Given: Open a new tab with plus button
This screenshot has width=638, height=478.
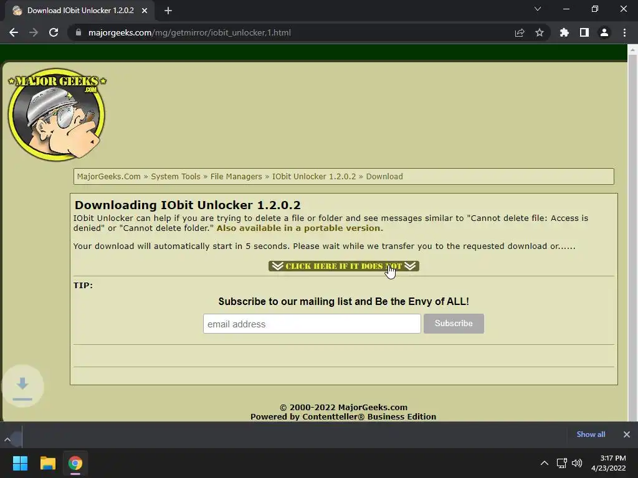Looking at the screenshot, I should point(168,11).
